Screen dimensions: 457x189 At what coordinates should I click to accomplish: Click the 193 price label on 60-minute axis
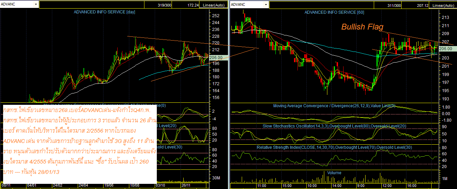(446, 99)
